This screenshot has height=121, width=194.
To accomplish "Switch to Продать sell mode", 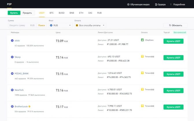I will [x=27, y=13].
